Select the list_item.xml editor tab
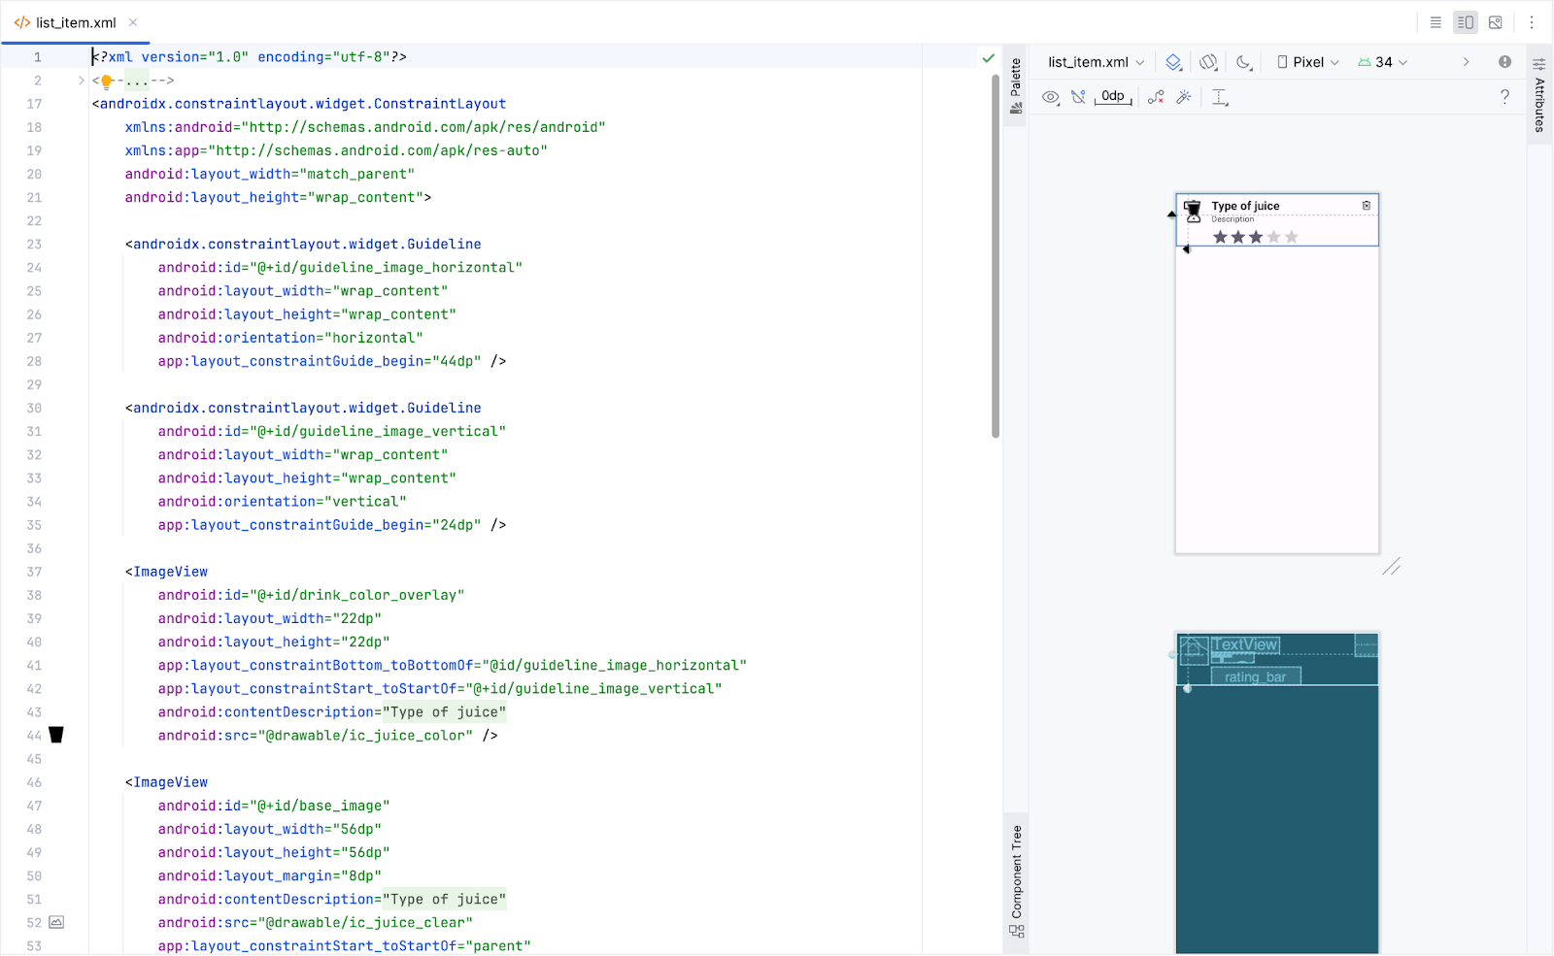Viewport: 1554px width, 956px height. tap(76, 22)
